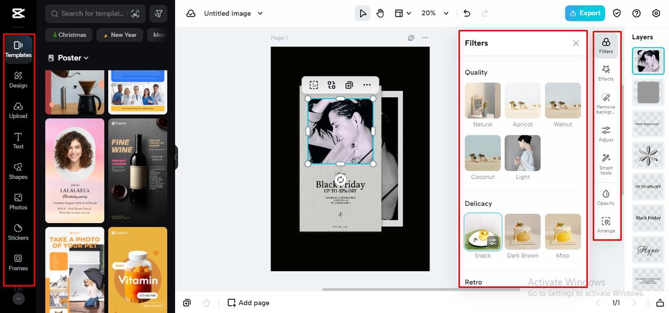The width and height of the screenshot is (669, 313).
Task: Click the Export button
Action: pyautogui.click(x=585, y=13)
